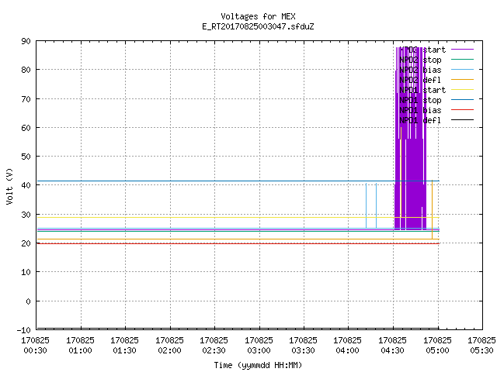Click the y-axis tick label 80

point(26,70)
